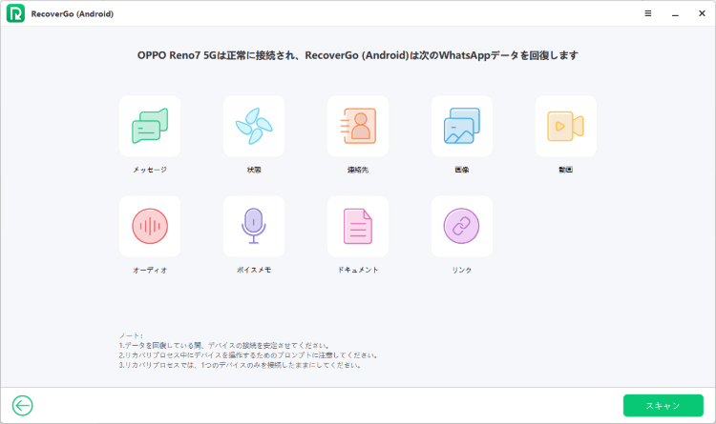Select the Messages (メッセージ) chat icon
The image size is (716, 424).
pyautogui.click(x=150, y=127)
